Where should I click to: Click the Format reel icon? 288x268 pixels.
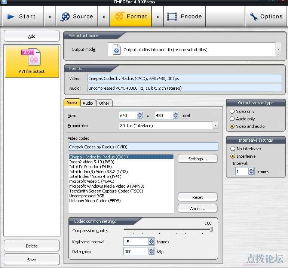tap(119, 16)
